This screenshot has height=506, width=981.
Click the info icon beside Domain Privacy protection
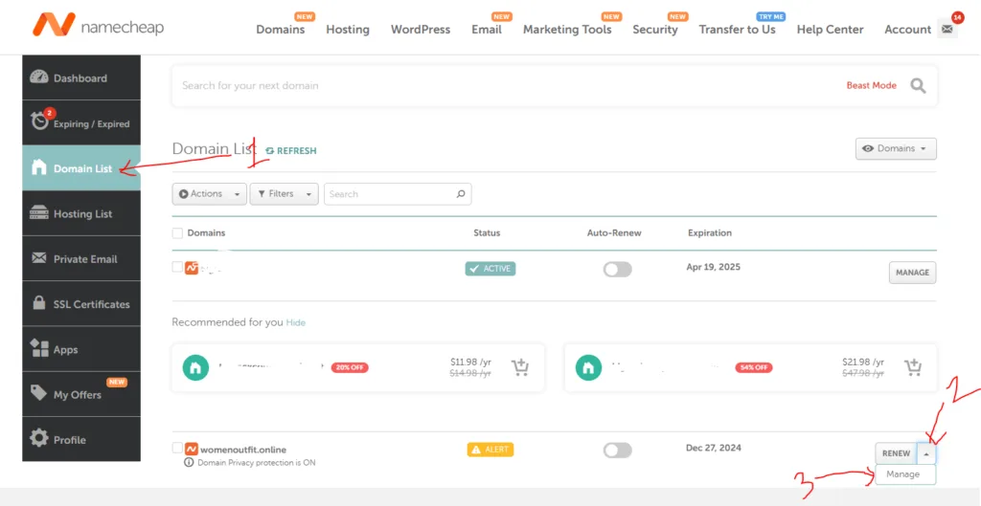point(189,463)
